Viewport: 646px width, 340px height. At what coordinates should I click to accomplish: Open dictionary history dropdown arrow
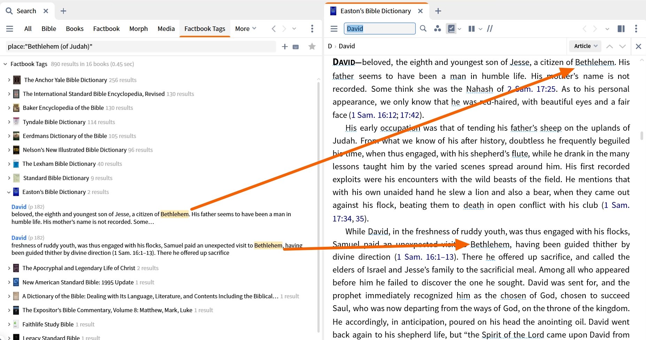[x=607, y=29]
